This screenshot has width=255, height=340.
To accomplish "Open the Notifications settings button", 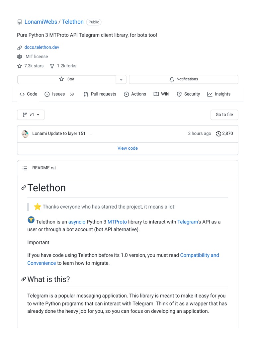I will 184,79.
